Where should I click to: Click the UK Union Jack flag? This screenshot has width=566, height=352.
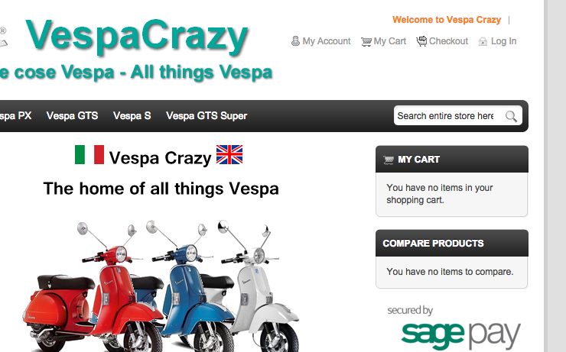coord(229,154)
